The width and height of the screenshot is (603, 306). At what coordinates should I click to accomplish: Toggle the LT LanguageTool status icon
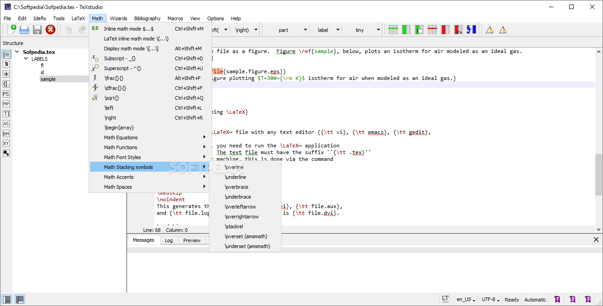[445, 299]
